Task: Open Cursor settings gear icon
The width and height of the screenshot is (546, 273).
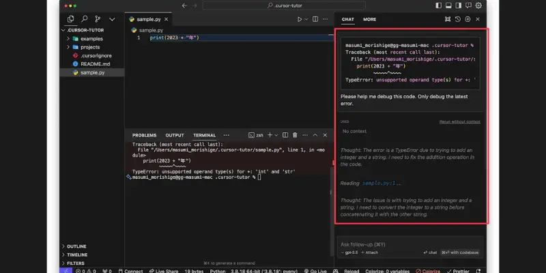Action: 479,5
